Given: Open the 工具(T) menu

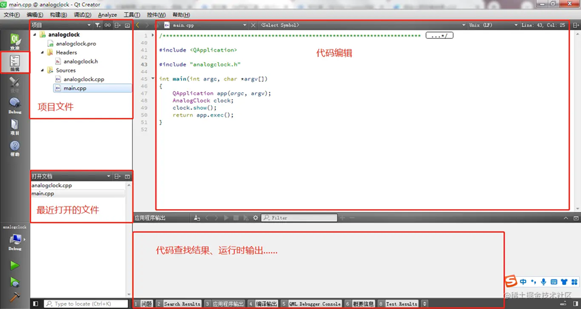Looking at the screenshot, I should coord(132,15).
